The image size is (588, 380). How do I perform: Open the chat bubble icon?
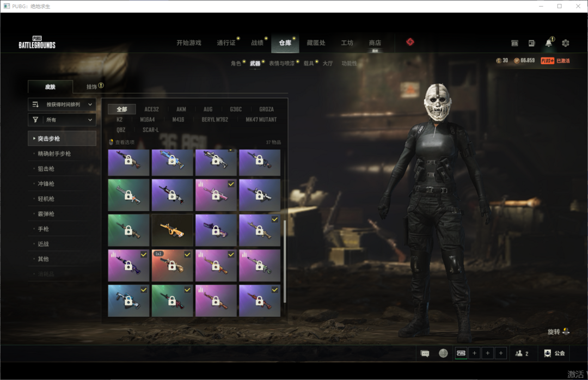[x=425, y=353]
